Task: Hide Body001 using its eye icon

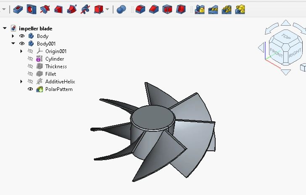Action: [x=22, y=43]
